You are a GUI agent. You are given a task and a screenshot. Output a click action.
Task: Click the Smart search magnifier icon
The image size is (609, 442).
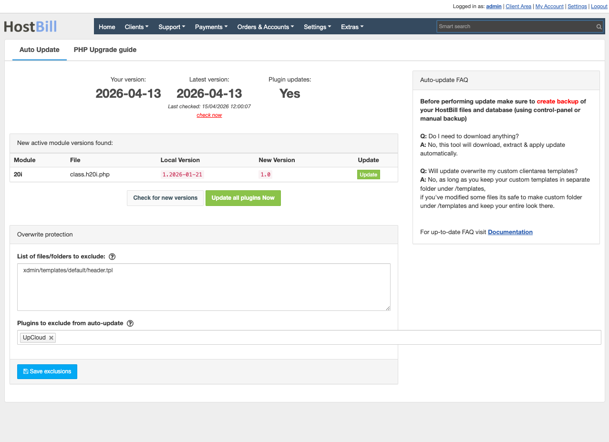click(x=599, y=27)
